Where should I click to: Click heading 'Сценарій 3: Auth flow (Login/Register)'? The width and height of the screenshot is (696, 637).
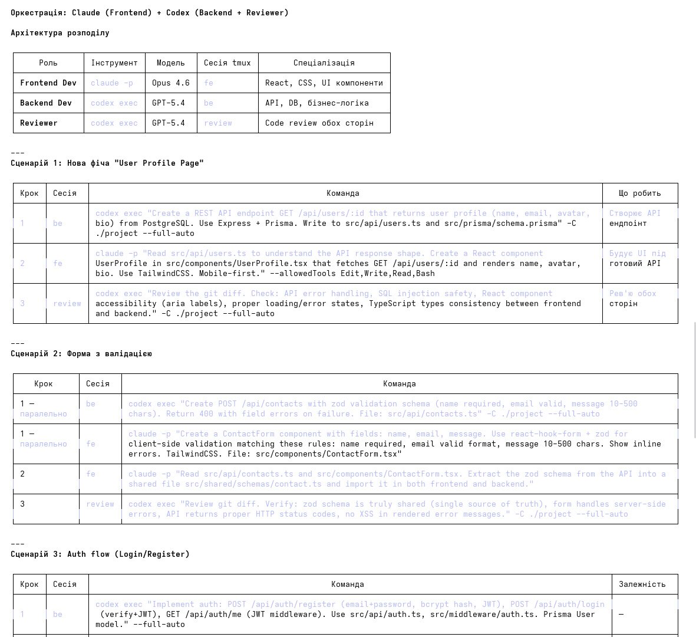[100, 554]
